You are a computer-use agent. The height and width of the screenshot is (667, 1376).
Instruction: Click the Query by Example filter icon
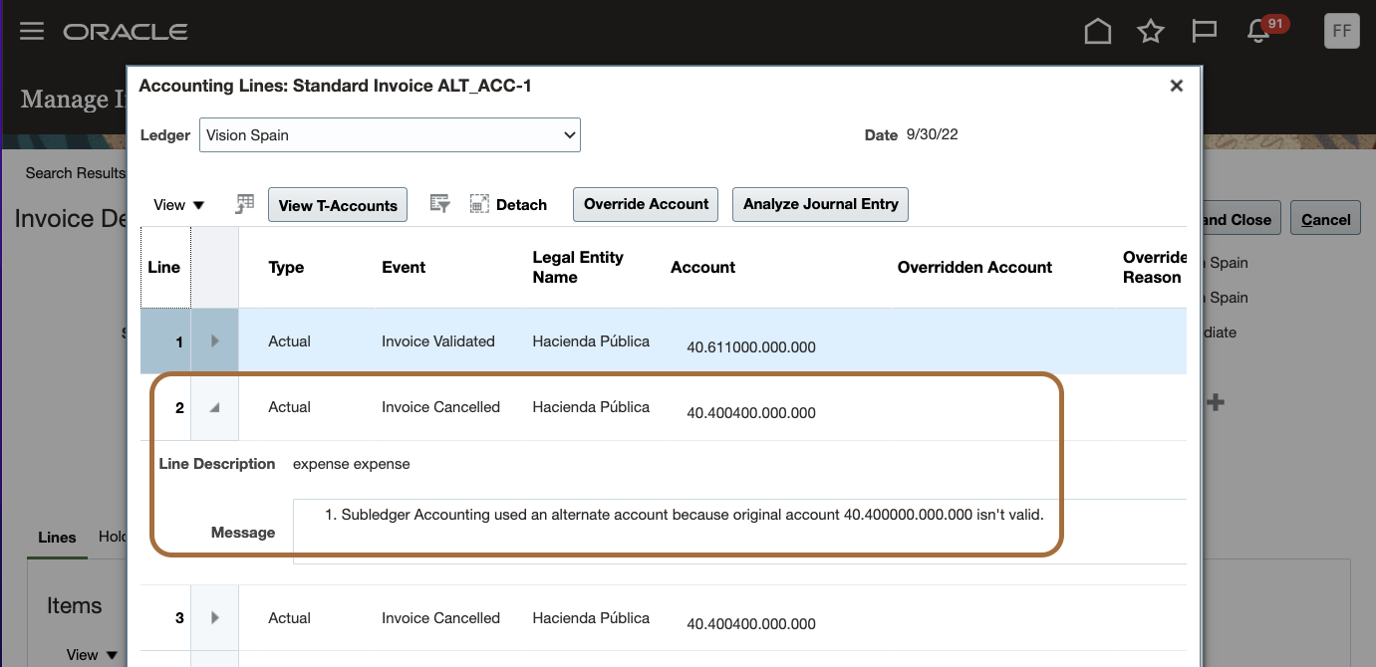click(x=439, y=204)
